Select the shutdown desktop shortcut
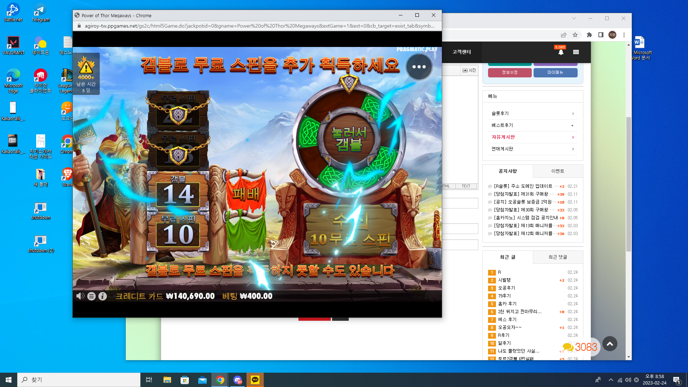This screenshot has width=688, height=387. pyautogui.click(x=40, y=211)
